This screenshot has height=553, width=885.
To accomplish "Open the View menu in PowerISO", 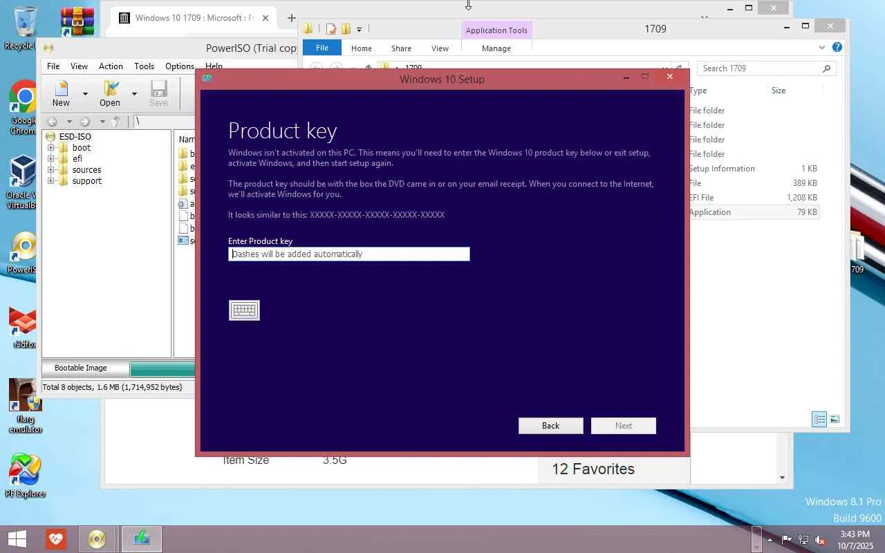I will click(79, 66).
